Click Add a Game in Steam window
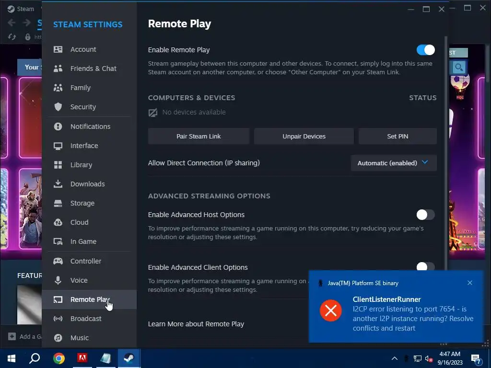Viewport: 491px width, 368px height. (x=25, y=337)
